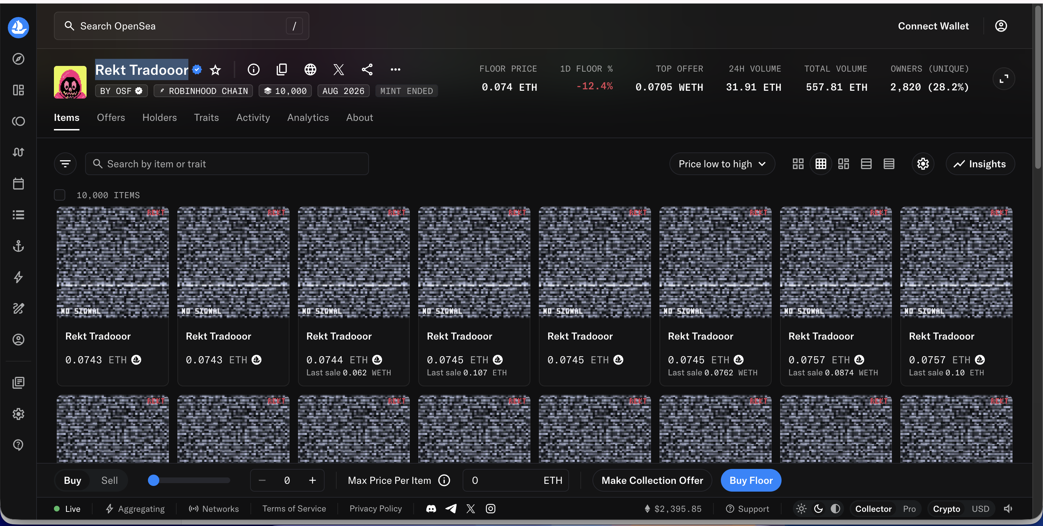Screen dimensions: 1043x526
Task: Enable light theme sun icon
Action: click(x=801, y=509)
